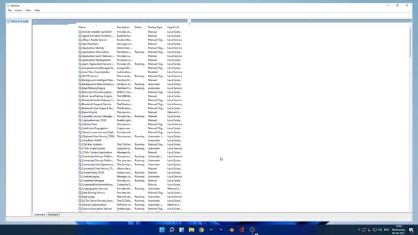
Task: Click the Agent Activation Runtime service icon
Action: tap(80, 36)
